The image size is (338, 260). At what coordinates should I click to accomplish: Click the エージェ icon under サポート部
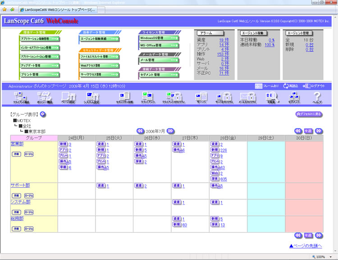click(x=29, y=196)
